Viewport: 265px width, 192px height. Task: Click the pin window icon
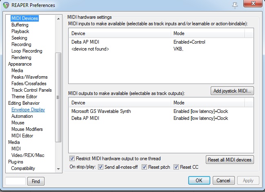tap(235, 5)
